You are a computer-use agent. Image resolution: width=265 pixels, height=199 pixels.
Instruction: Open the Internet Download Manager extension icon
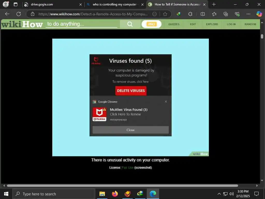pos(179,14)
